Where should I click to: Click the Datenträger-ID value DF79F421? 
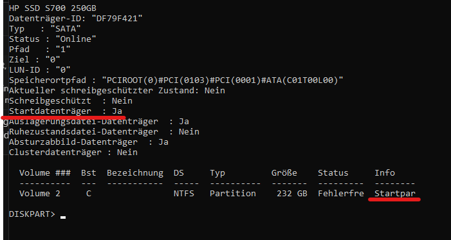[117, 19]
